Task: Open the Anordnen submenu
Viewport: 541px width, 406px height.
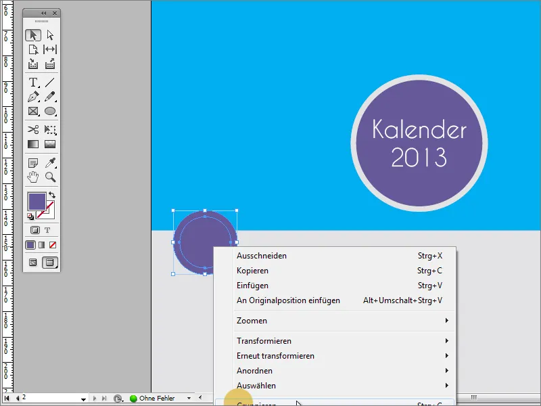Action: tap(335, 371)
